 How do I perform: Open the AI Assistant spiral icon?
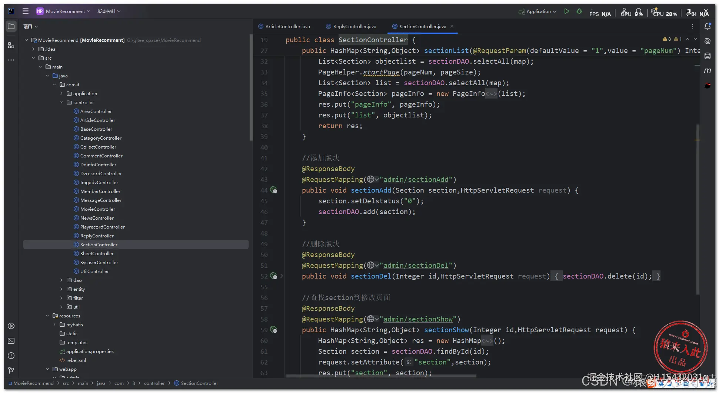(x=708, y=41)
